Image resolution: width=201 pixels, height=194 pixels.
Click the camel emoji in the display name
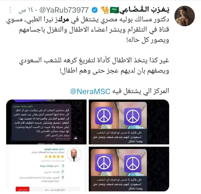pos(105,10)
